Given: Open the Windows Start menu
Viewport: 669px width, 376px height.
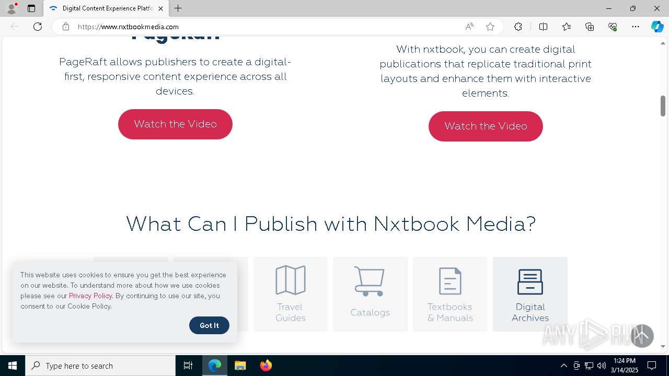Looking at the screenshot, I should 13,366.
